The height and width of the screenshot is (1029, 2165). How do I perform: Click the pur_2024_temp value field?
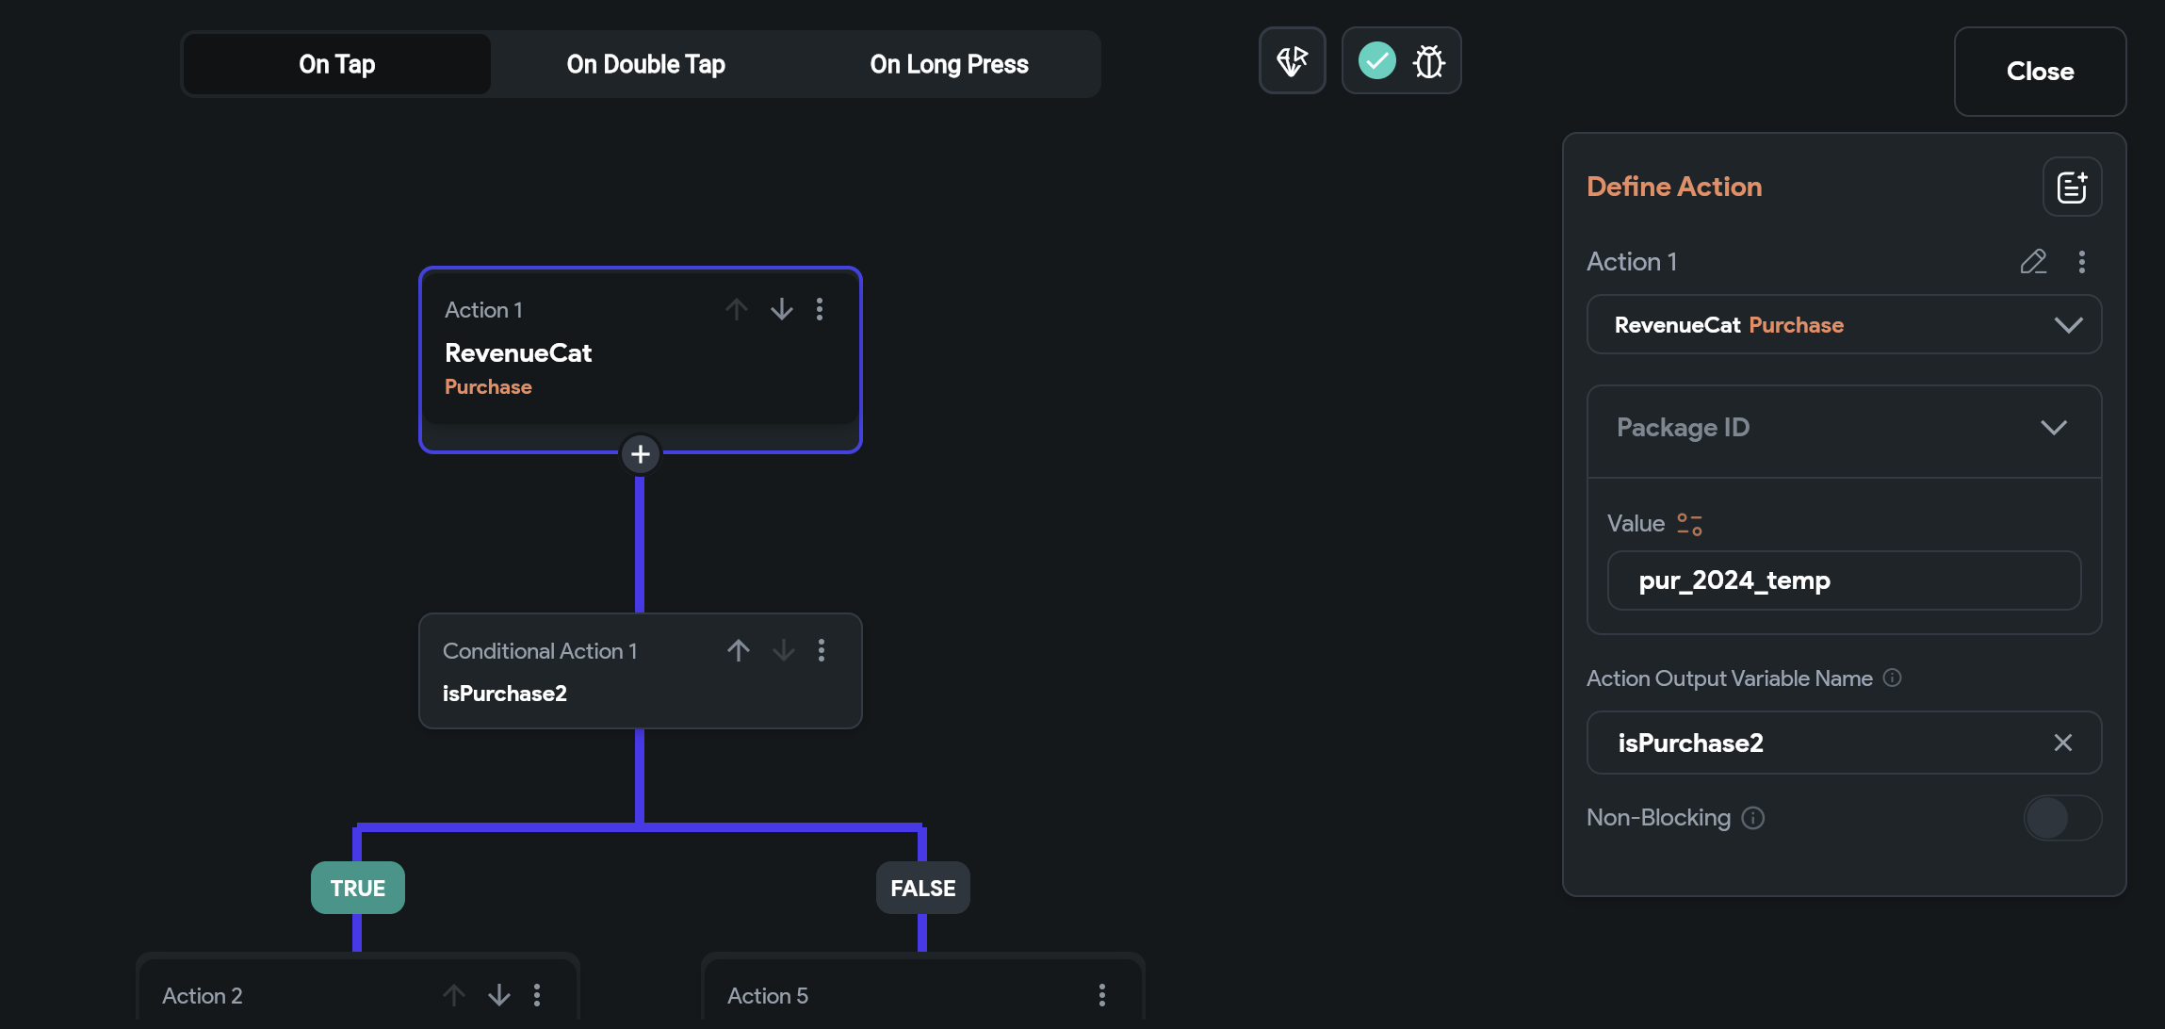point(1844,580)
